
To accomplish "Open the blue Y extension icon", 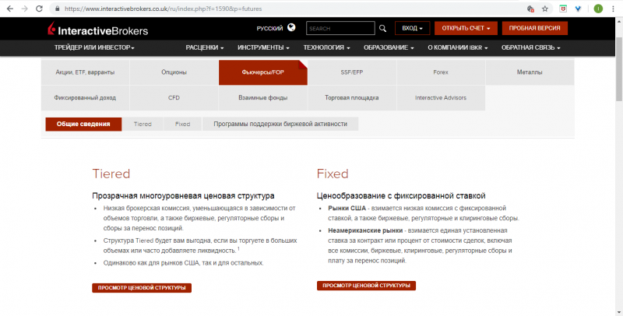I will [x=578, y=9].
